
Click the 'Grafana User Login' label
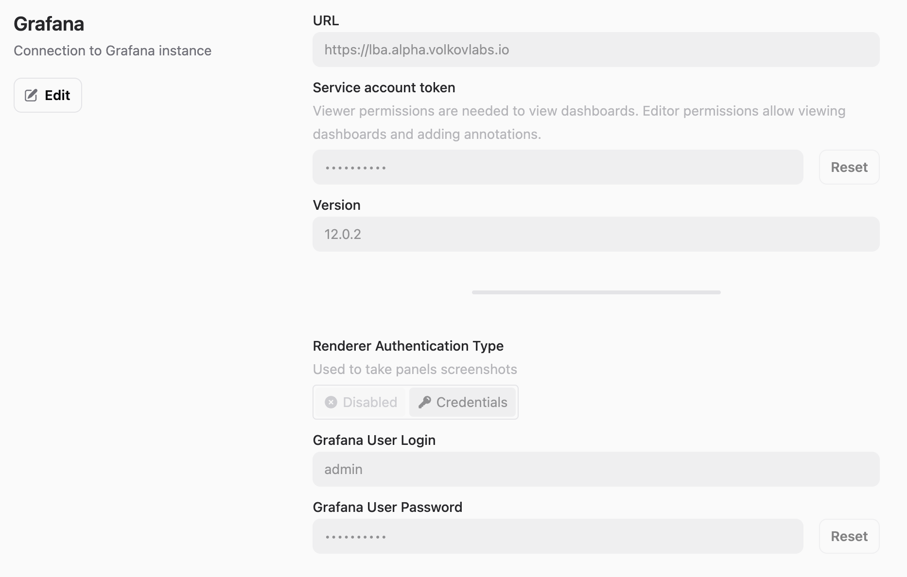tap(374, 440)
